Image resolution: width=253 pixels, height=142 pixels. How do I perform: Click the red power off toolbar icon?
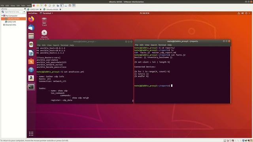pyautogui.click(x=34, y=6)
